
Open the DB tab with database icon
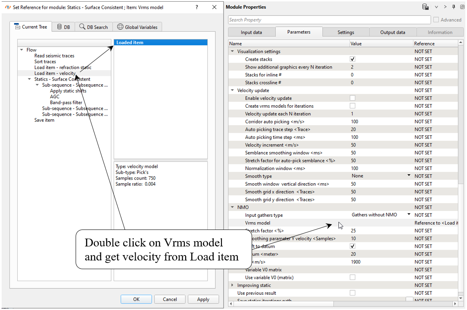click(x=63, y=27)
